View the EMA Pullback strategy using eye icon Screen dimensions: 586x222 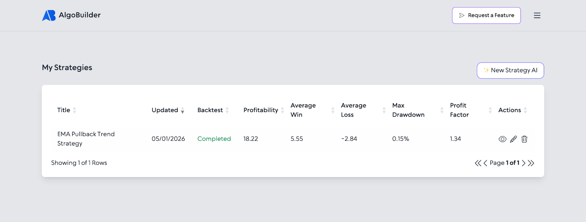[502, 139]
